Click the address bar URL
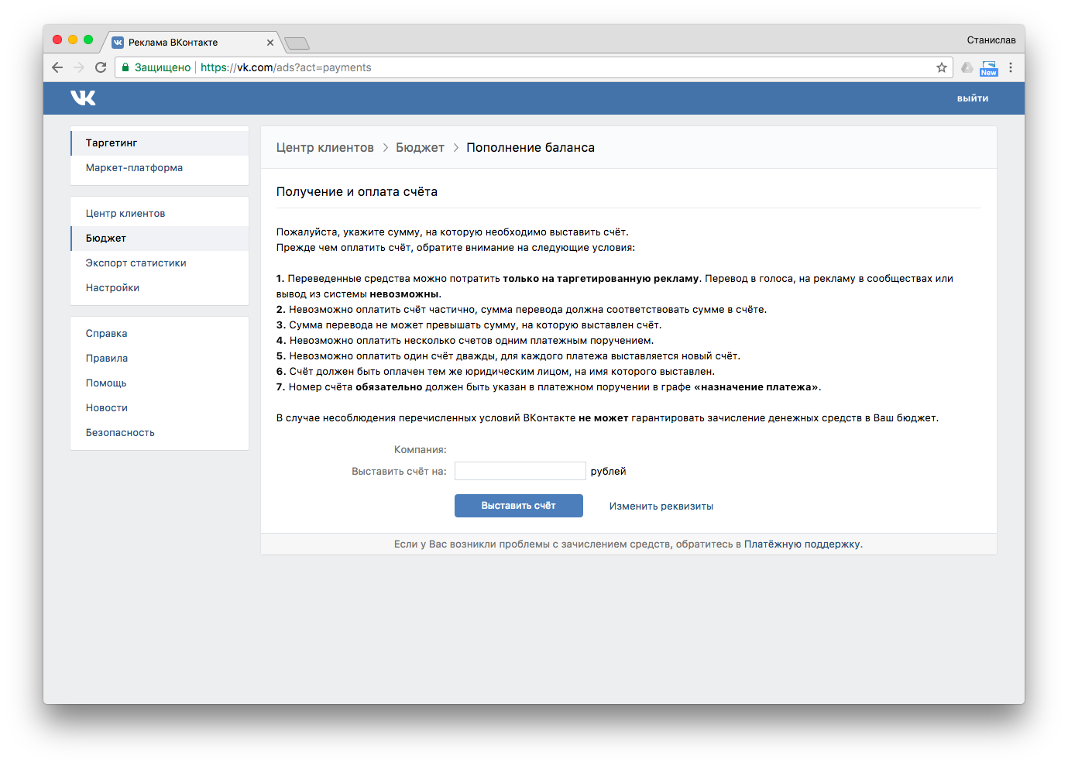 coord(286,67)
